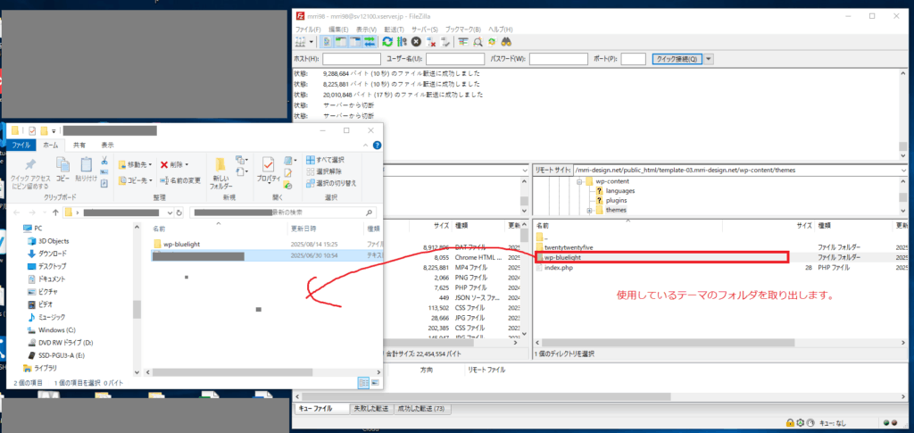Click the cancel current operation icon

pyautogui.click(x=416, y=41)
